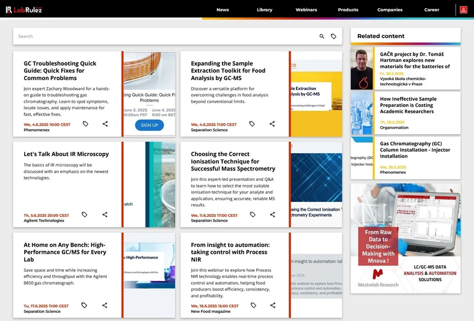Open At Home on Any Bench title
Viewport: 474px width, 321px height.
(x=64, y=252)
